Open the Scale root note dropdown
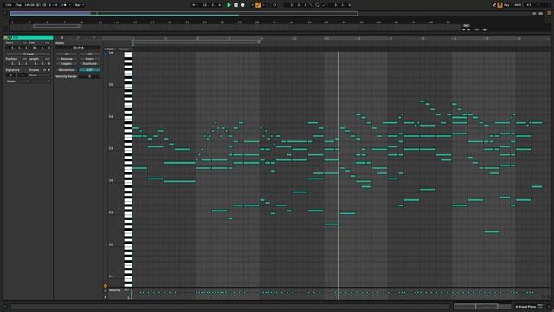 [23, 81]
